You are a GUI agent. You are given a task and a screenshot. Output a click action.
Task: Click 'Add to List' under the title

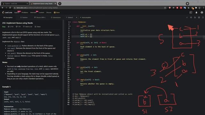click(x=28, y=27)
